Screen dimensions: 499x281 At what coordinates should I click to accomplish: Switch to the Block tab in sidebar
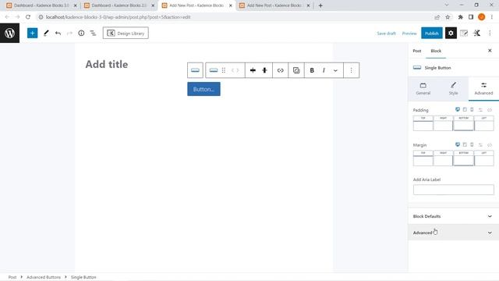(436, 51)
